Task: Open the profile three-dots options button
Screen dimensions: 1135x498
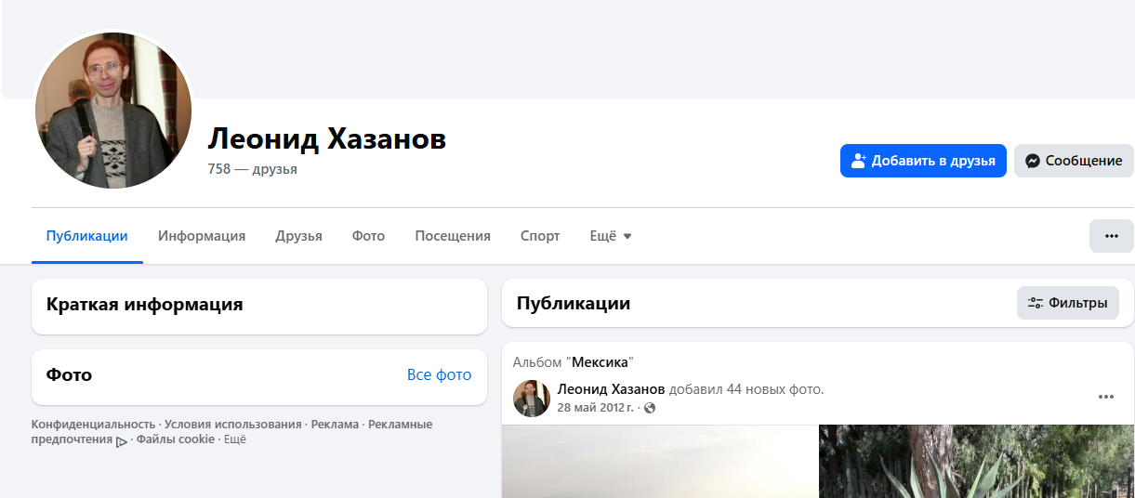Action: tap(1111, 236)
